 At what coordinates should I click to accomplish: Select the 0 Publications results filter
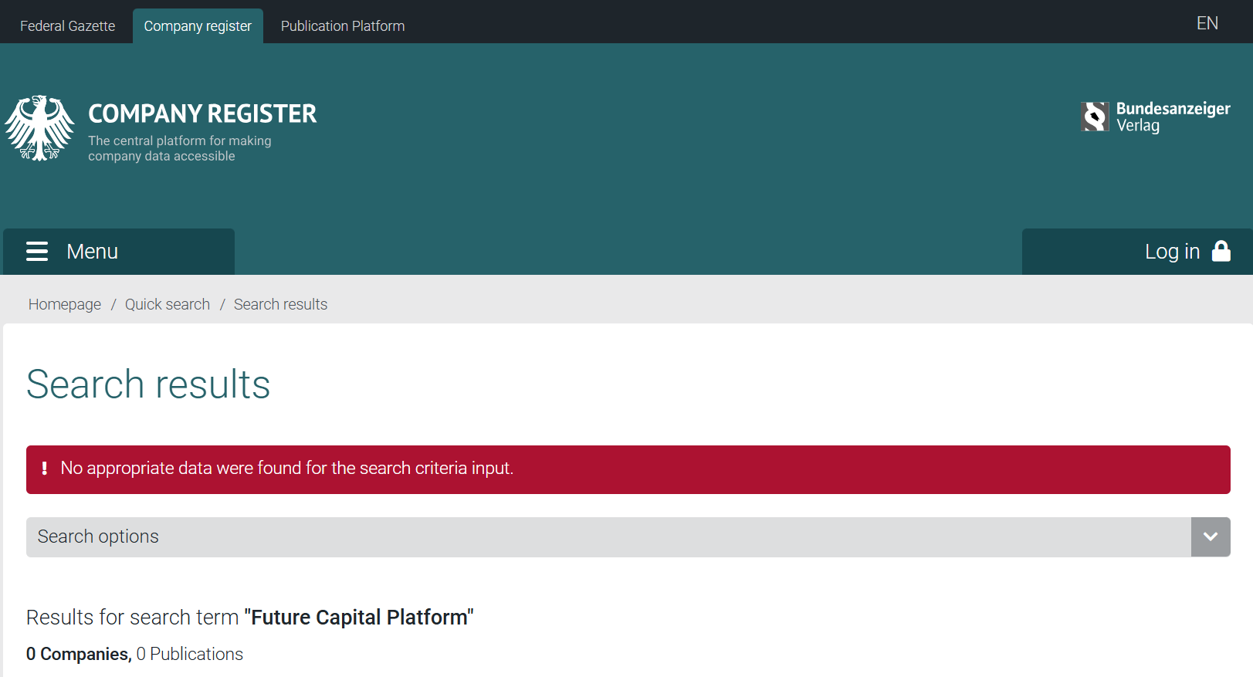click(190, 654)
